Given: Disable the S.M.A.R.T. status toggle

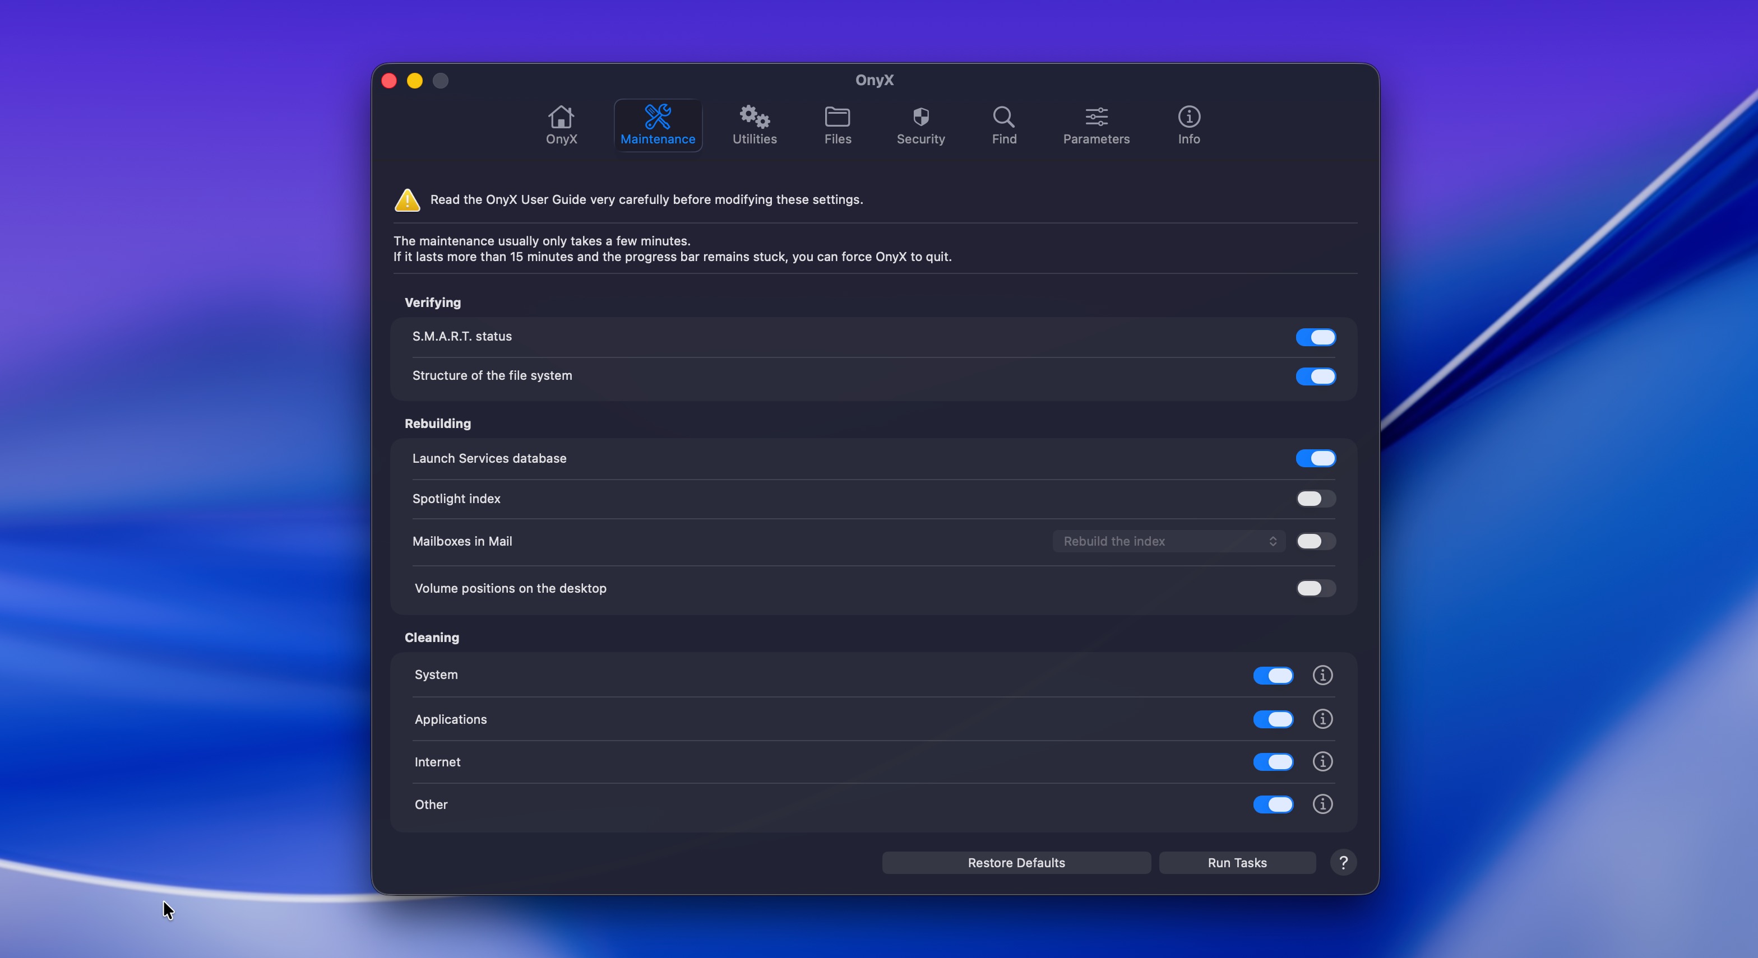Looking at the screenshot, I should [x=1315, y=337].
